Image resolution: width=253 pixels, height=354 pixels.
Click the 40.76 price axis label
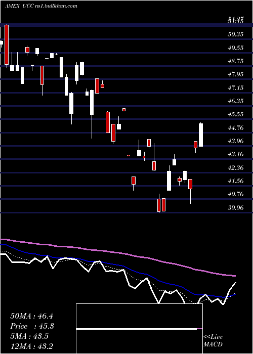[236, 194]
